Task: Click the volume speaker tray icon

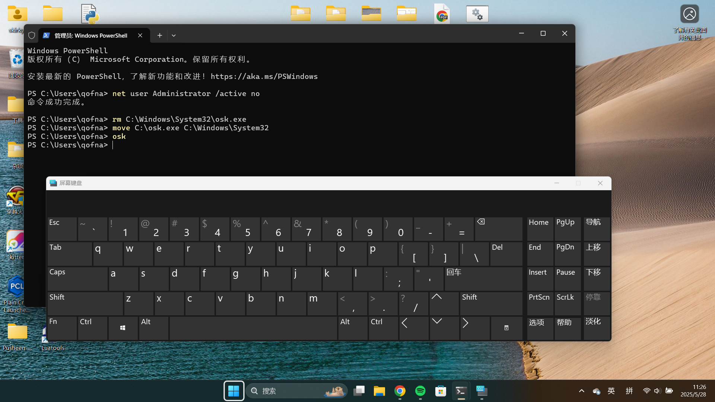Action: click(657, 391)
